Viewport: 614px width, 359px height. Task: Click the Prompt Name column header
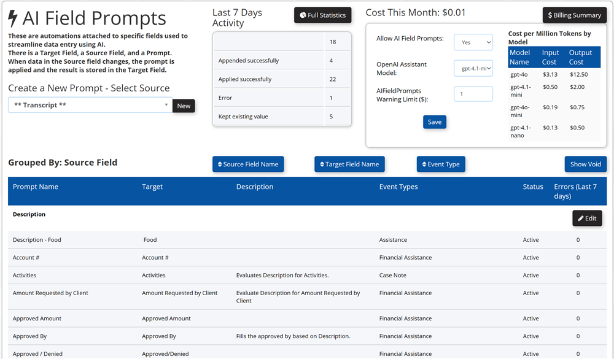[x=36, y=187]
